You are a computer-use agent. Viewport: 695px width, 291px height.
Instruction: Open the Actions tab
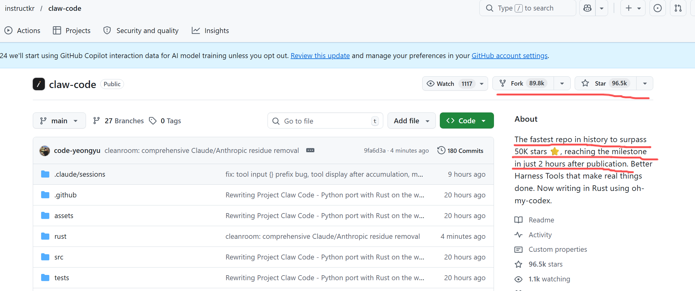pyautogui.click(x=22, y=31)
